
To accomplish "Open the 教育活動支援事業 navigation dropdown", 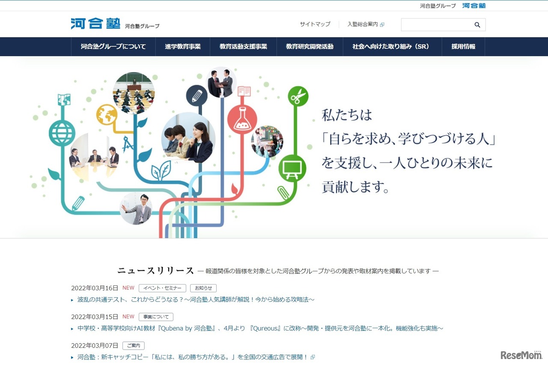I will coord(243,47).
